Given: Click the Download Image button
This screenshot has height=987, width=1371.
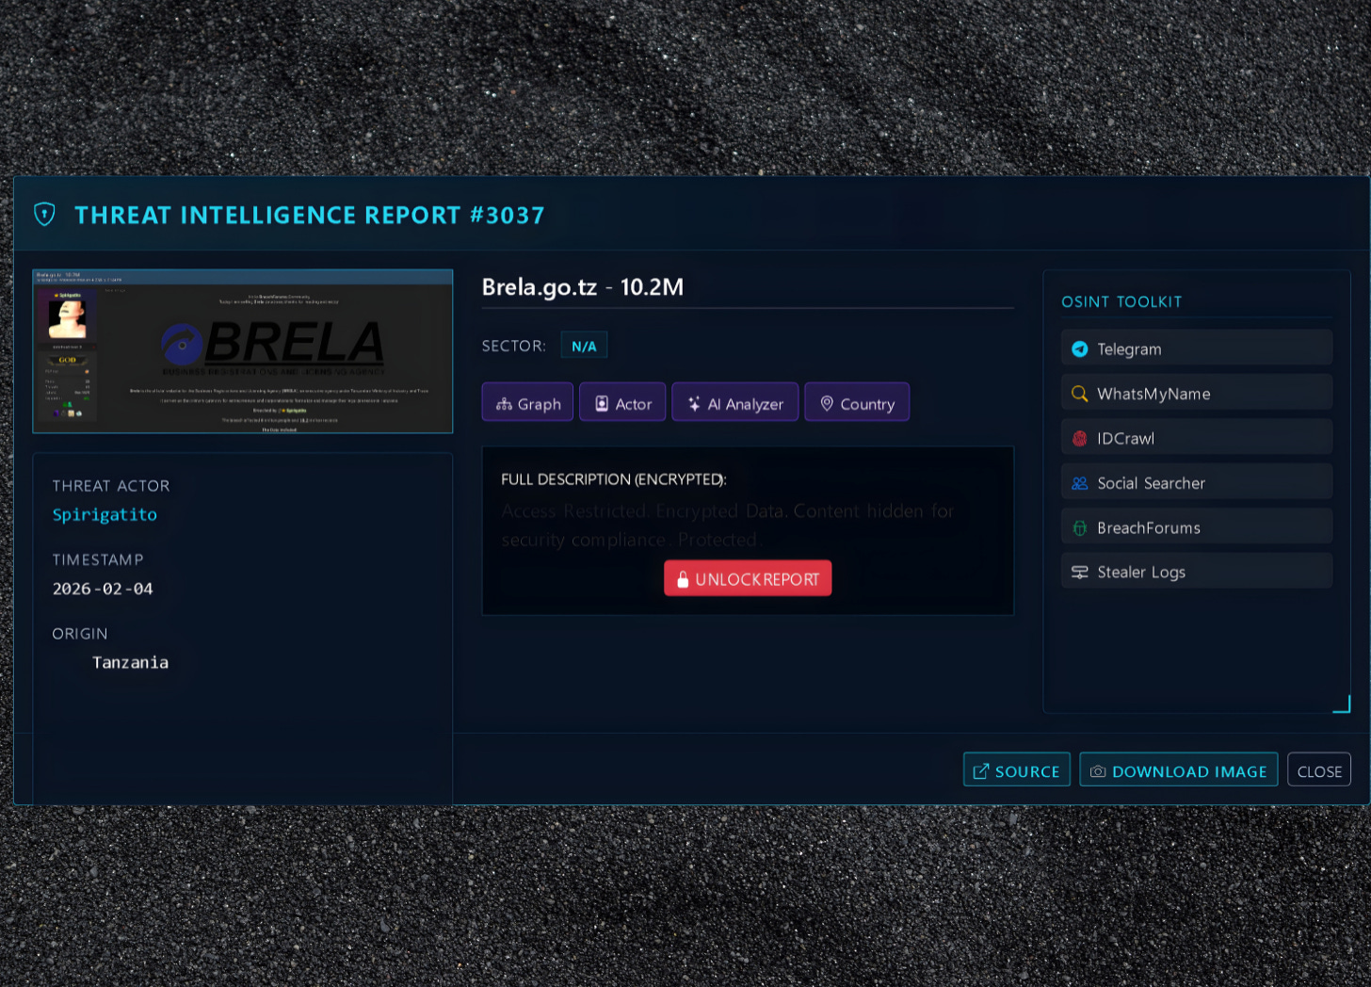Looking at the screenshot, I should [1179, 770].
